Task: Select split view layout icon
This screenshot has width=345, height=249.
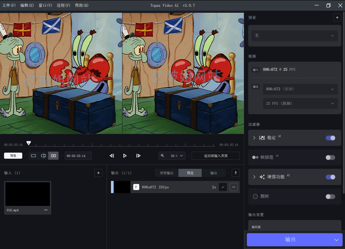Action: point(44,156)
